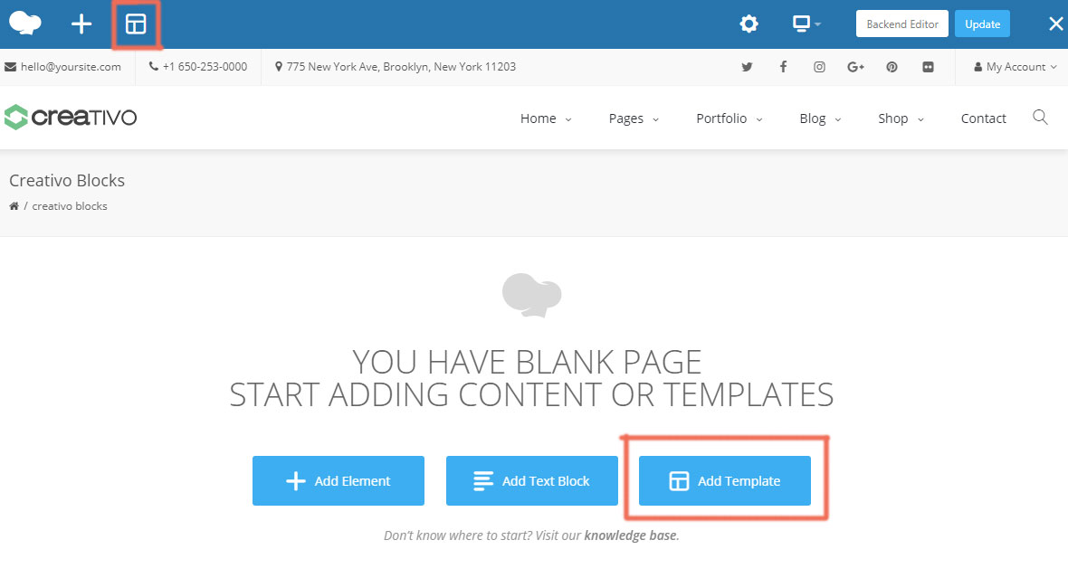The height and width of the screenshot is (578, 1068).
Task: Click home icon in breadcrumb
Action: pyautogui.click(x=14, y=205)
